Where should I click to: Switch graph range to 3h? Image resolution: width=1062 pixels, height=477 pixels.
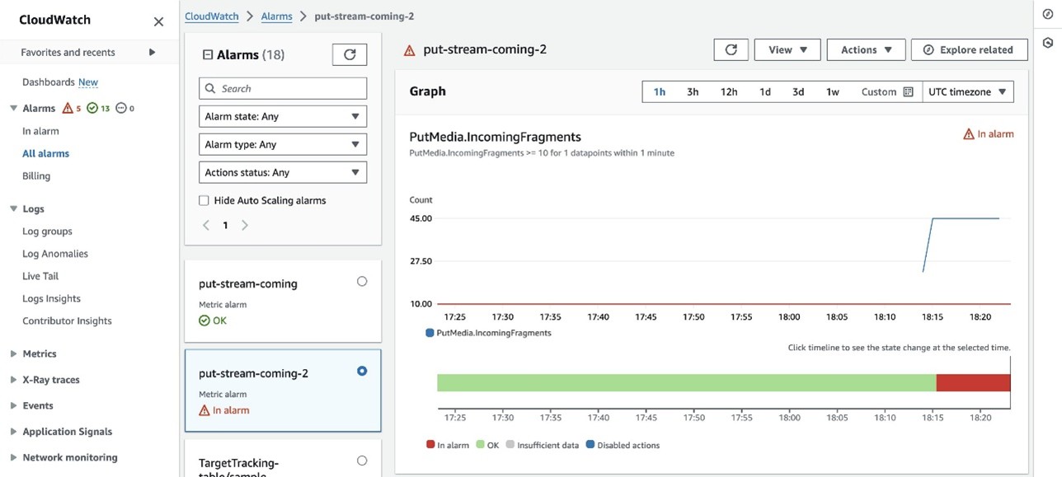click(x=693, y=92)
